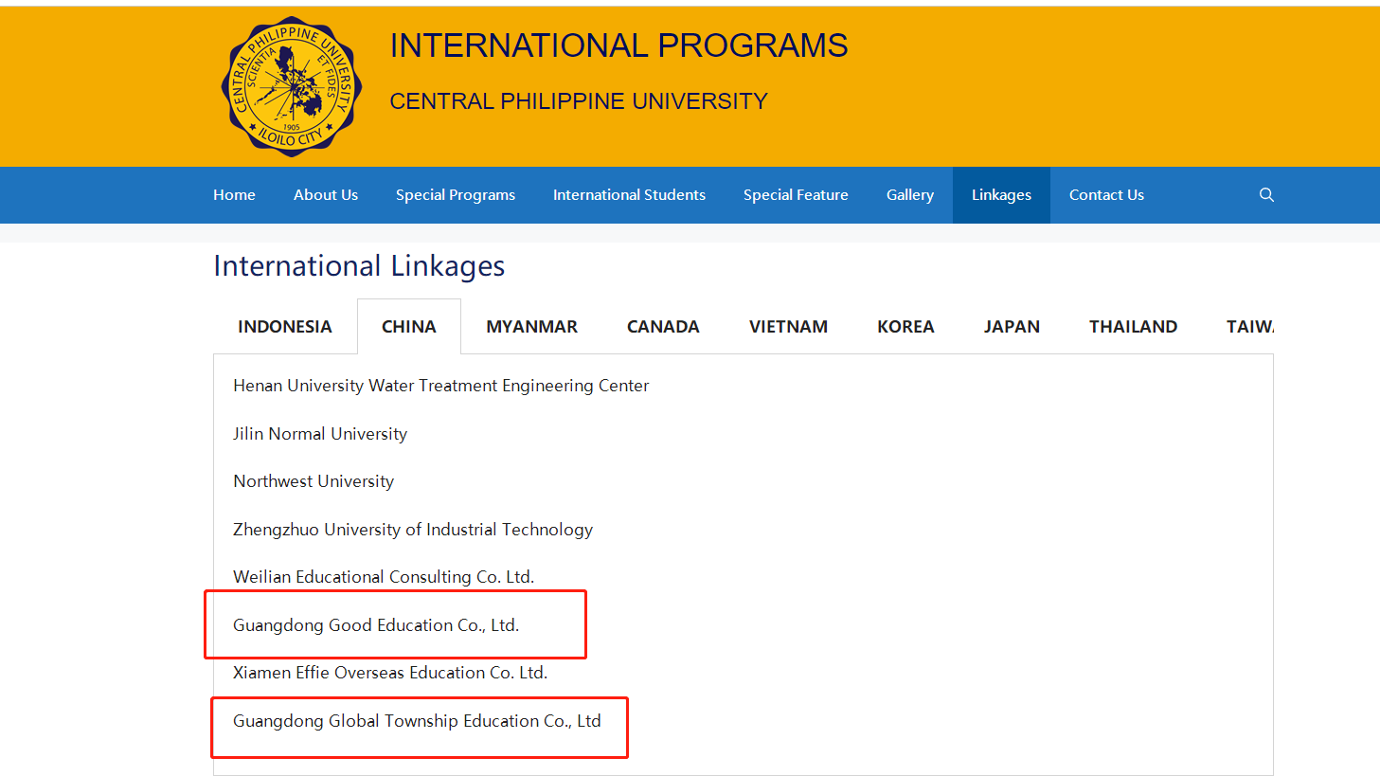Image resolution: width=1380 pixels, height=776 pixels.
Task: Select Zhengzhuo University of Industrial Technology
Action: tap(413, 530)
